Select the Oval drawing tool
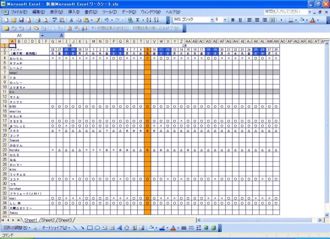The width and height of the screenshot is (330, 239). click(x=97, y=228)
